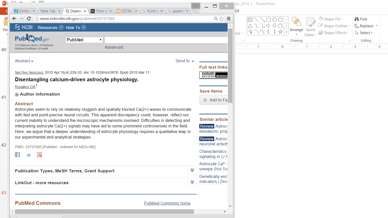Select the Oval shape in PowerPoint

point(274,20)
